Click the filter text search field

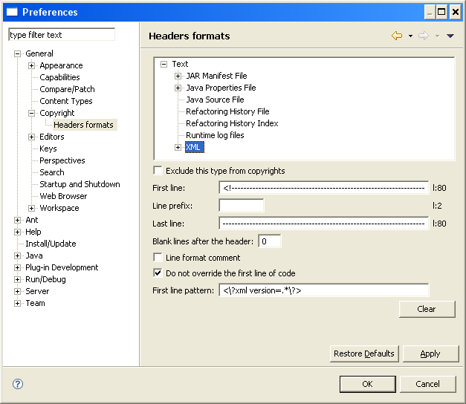[x=61, y=35]
